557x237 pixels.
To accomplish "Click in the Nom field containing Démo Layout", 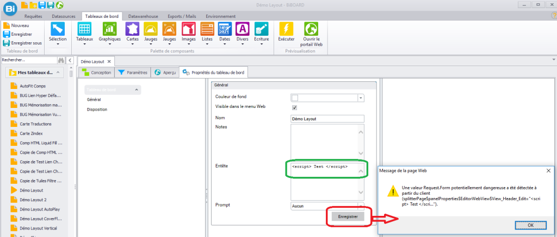I will (x=327, y=119).
